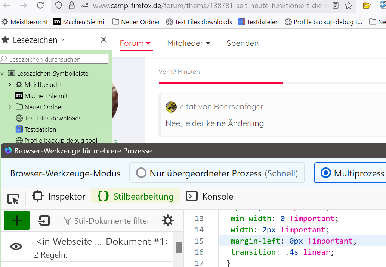Toggle stylesheet visibility eye icon
Screen dimensions: 386x267
16,246
